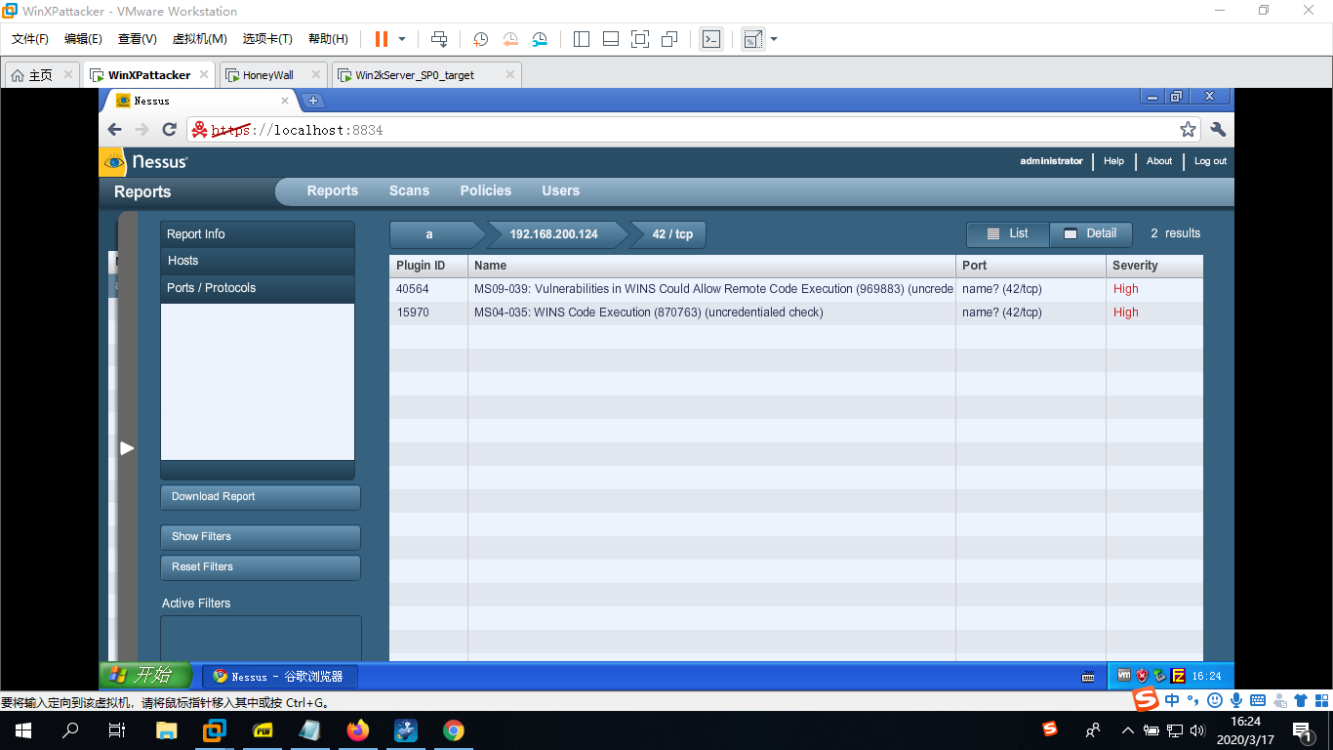Go to the Scans navigation tab
The width and height of the screenshot is (1333, 750).
409,190
